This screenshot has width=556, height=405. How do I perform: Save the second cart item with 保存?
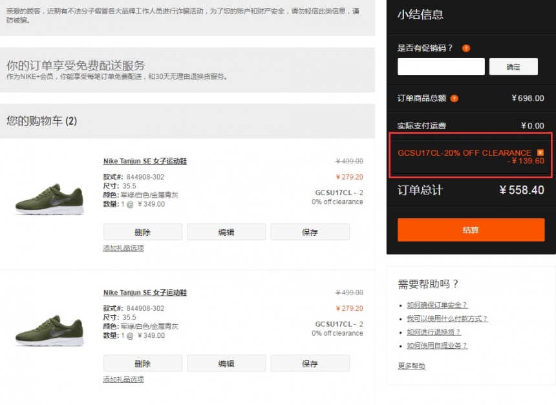310,364
